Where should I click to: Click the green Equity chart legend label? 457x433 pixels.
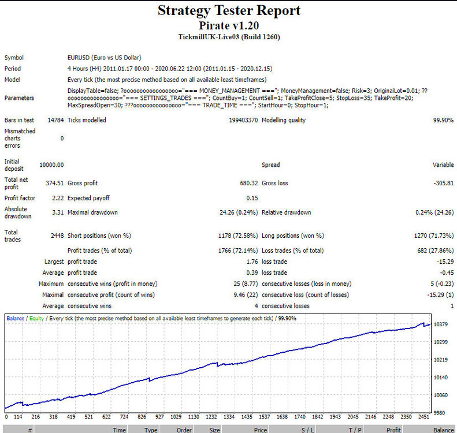tap(36, 319)
